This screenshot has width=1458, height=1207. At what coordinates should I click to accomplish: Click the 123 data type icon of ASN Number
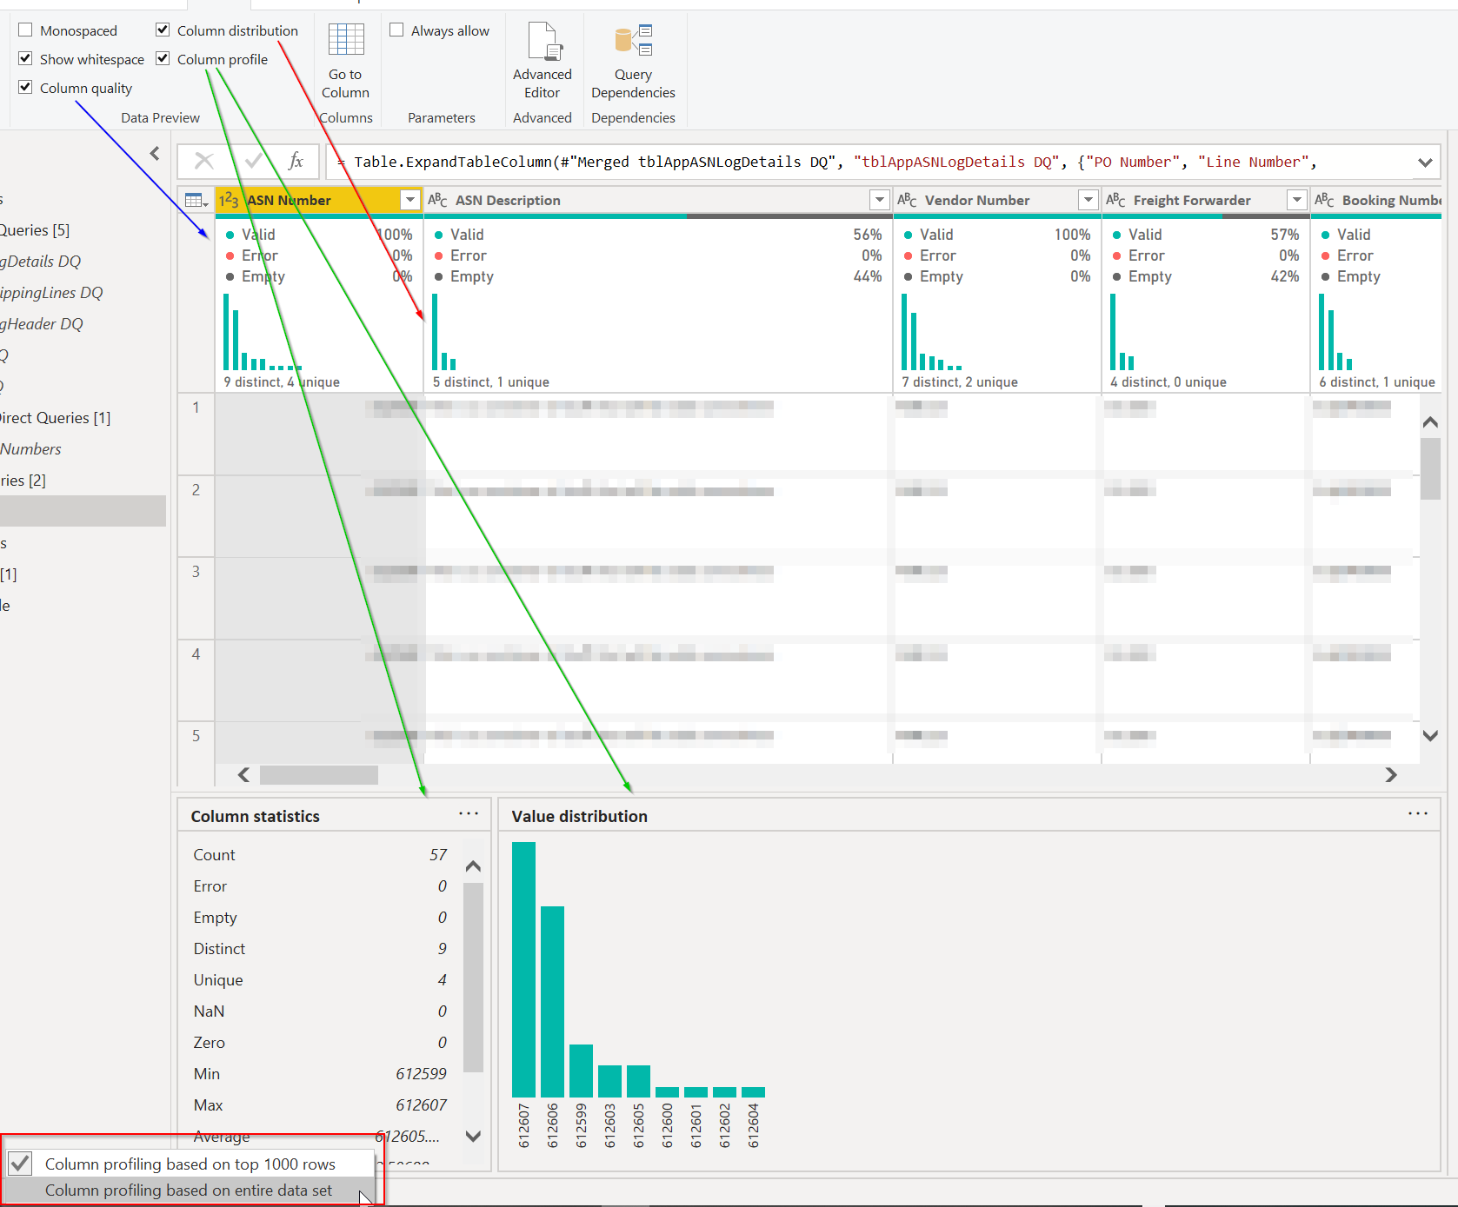pos(229,201)
